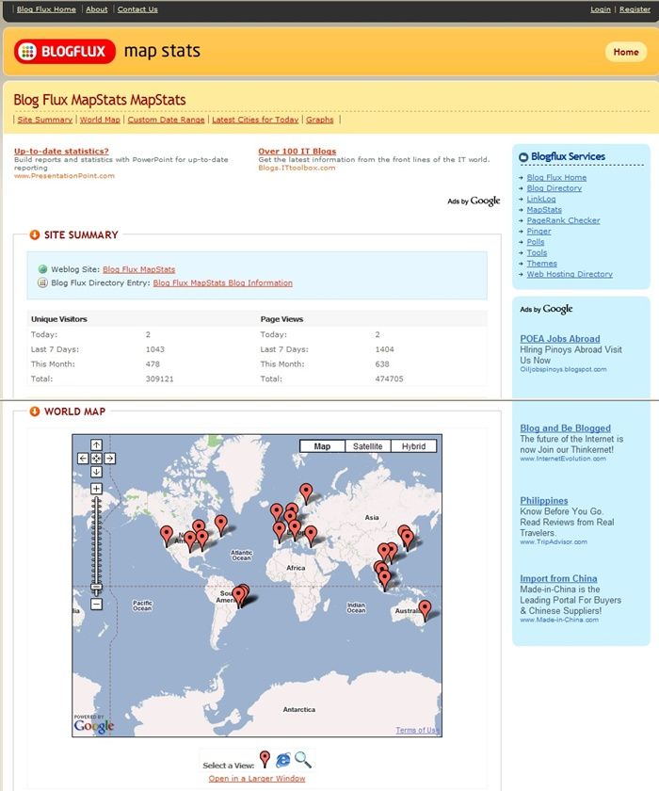The width and height of the screenshot is (659, 791).
Task: Zoom in with map plus button
Action: pyautogui.click(x=96, y=489)
